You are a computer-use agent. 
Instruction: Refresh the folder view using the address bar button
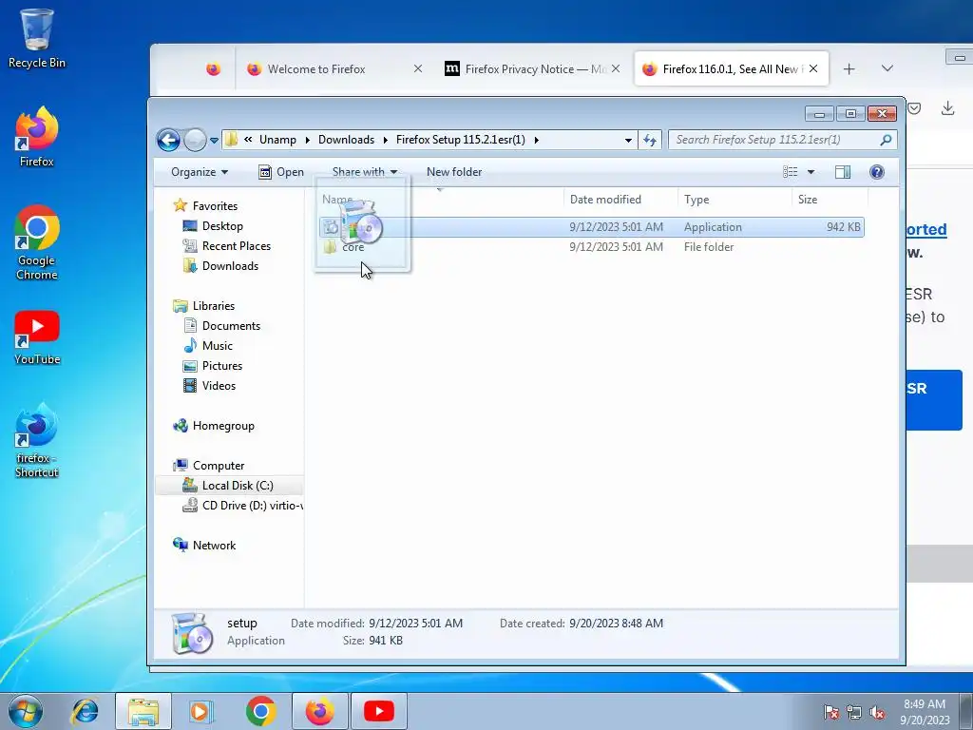650,140
